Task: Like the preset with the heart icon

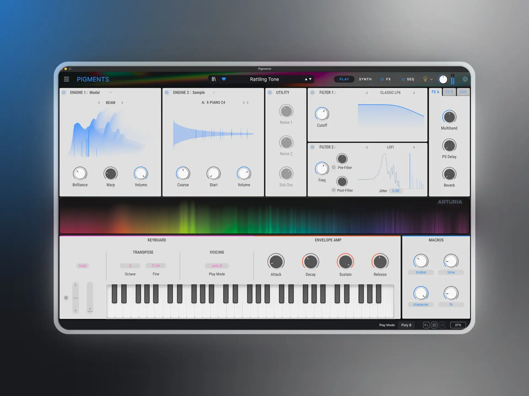Action: pyautogui.click(x=224, y=79)
